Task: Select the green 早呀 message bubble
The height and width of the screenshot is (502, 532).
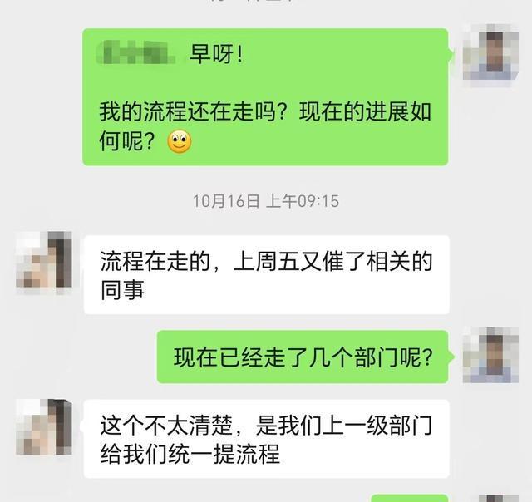Action: point(265,97)
